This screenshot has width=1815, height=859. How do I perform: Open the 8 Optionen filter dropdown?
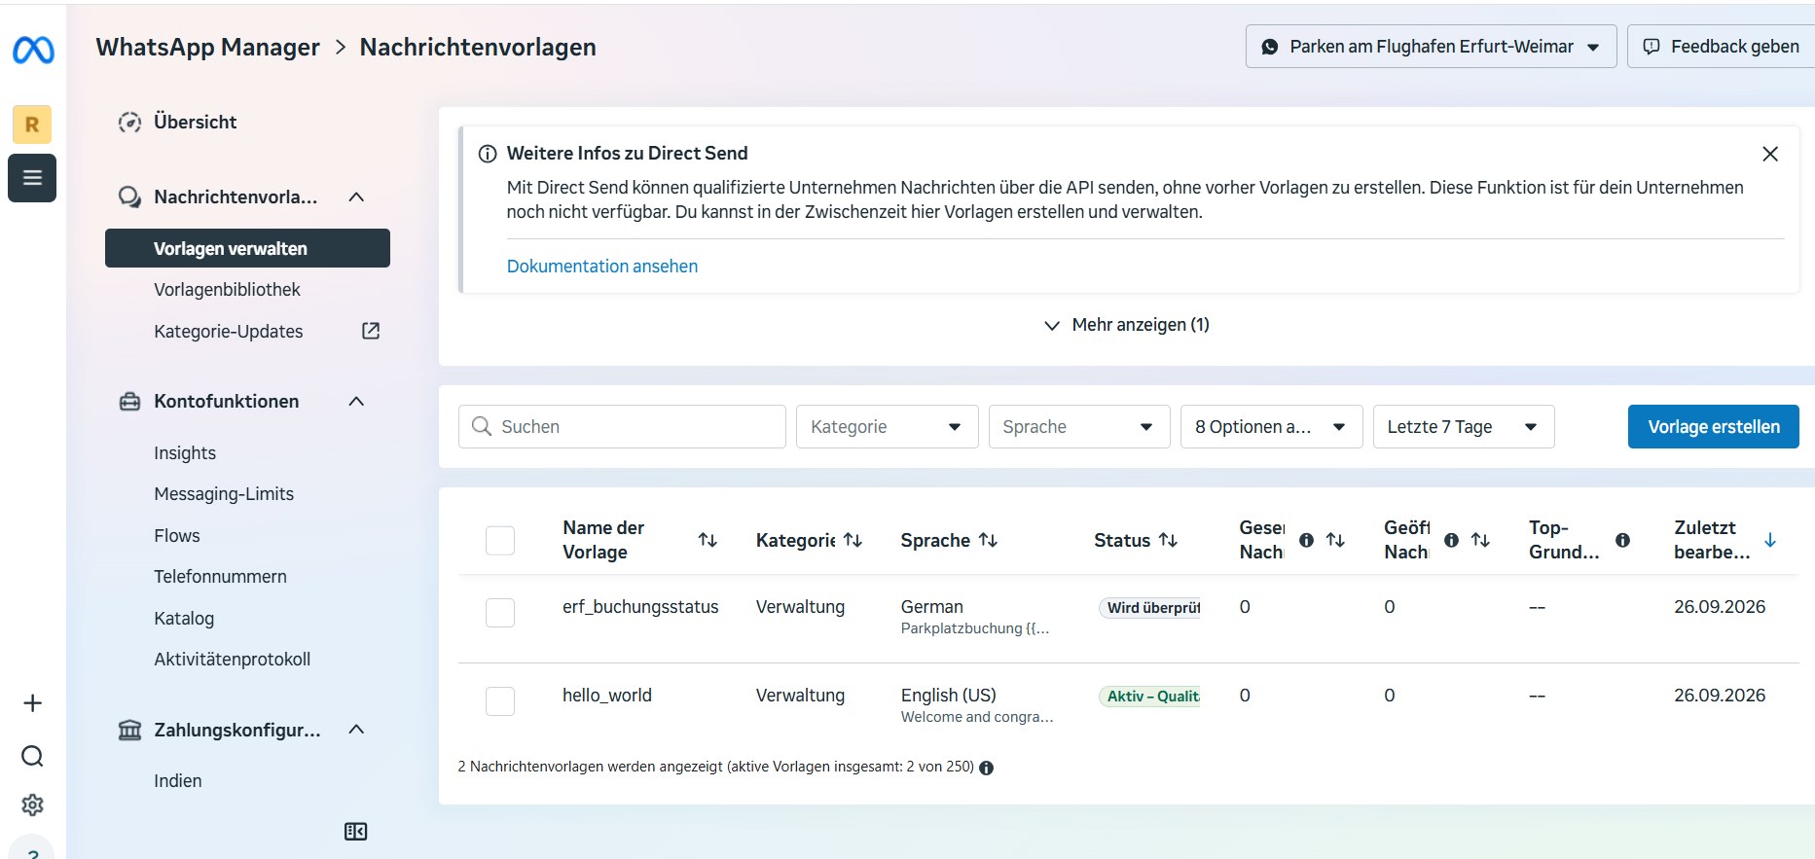coord(1271,426)
